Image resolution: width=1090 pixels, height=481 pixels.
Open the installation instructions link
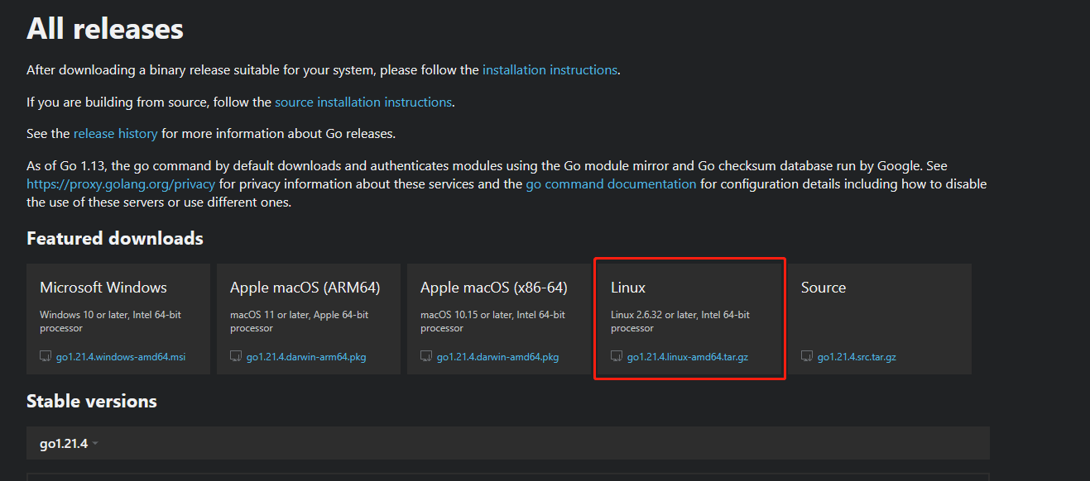[x=550, y=70]
